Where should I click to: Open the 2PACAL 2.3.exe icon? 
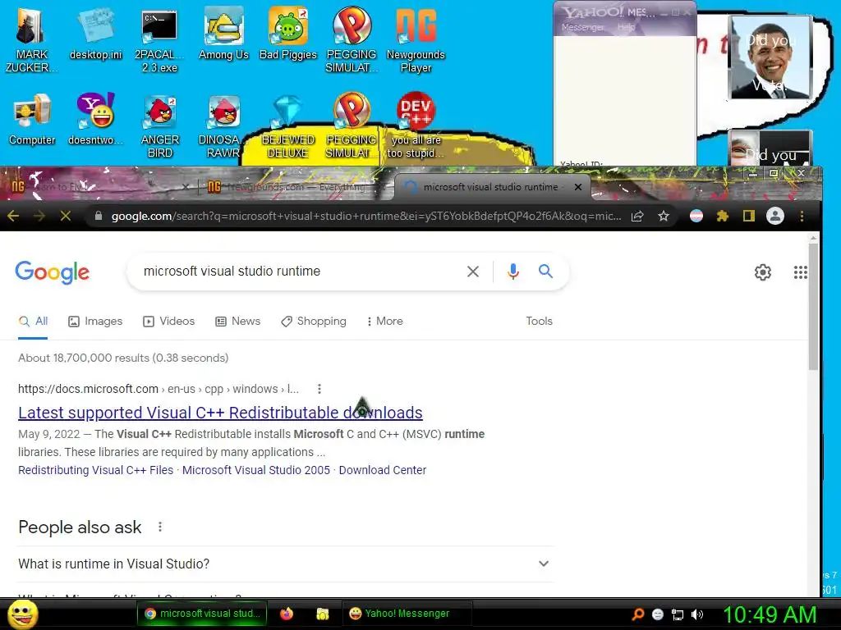pyautogui.click(x=159, y=40)
